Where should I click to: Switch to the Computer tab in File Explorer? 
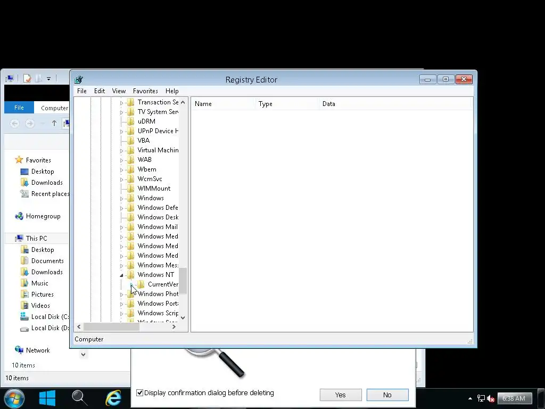pyautogui.click(x=55, y=108)
